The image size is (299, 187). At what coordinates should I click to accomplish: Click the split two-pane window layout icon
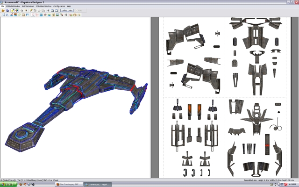[52, 10]
